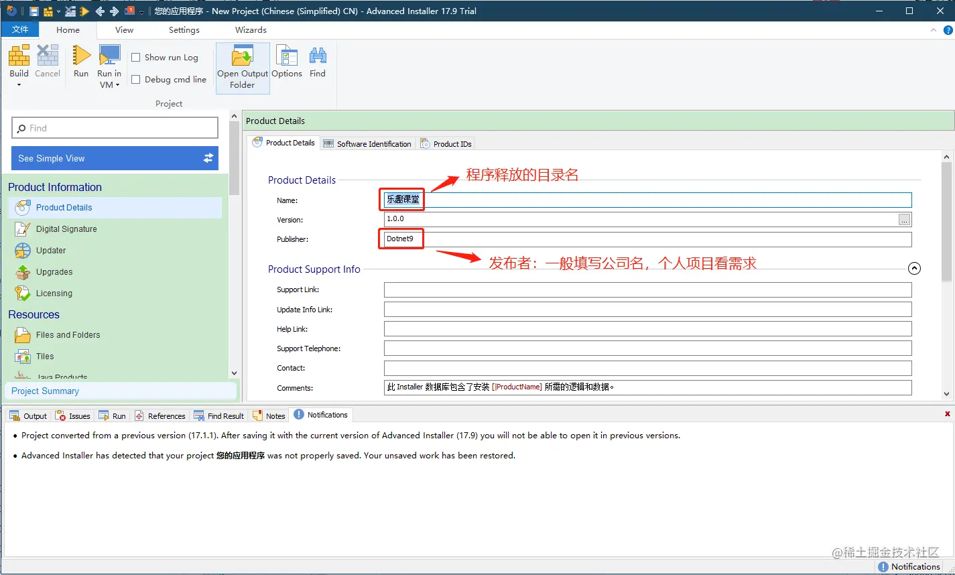Open the Customize Quick Access Toolbar dropdown
This screenshot has height=575, width=955.
[141, 12]
